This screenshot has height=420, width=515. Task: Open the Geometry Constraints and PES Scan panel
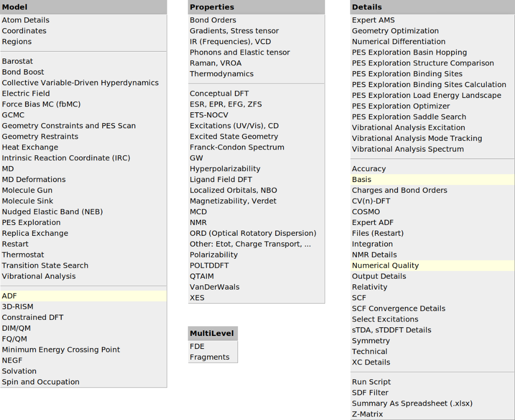tap(68, 125)
